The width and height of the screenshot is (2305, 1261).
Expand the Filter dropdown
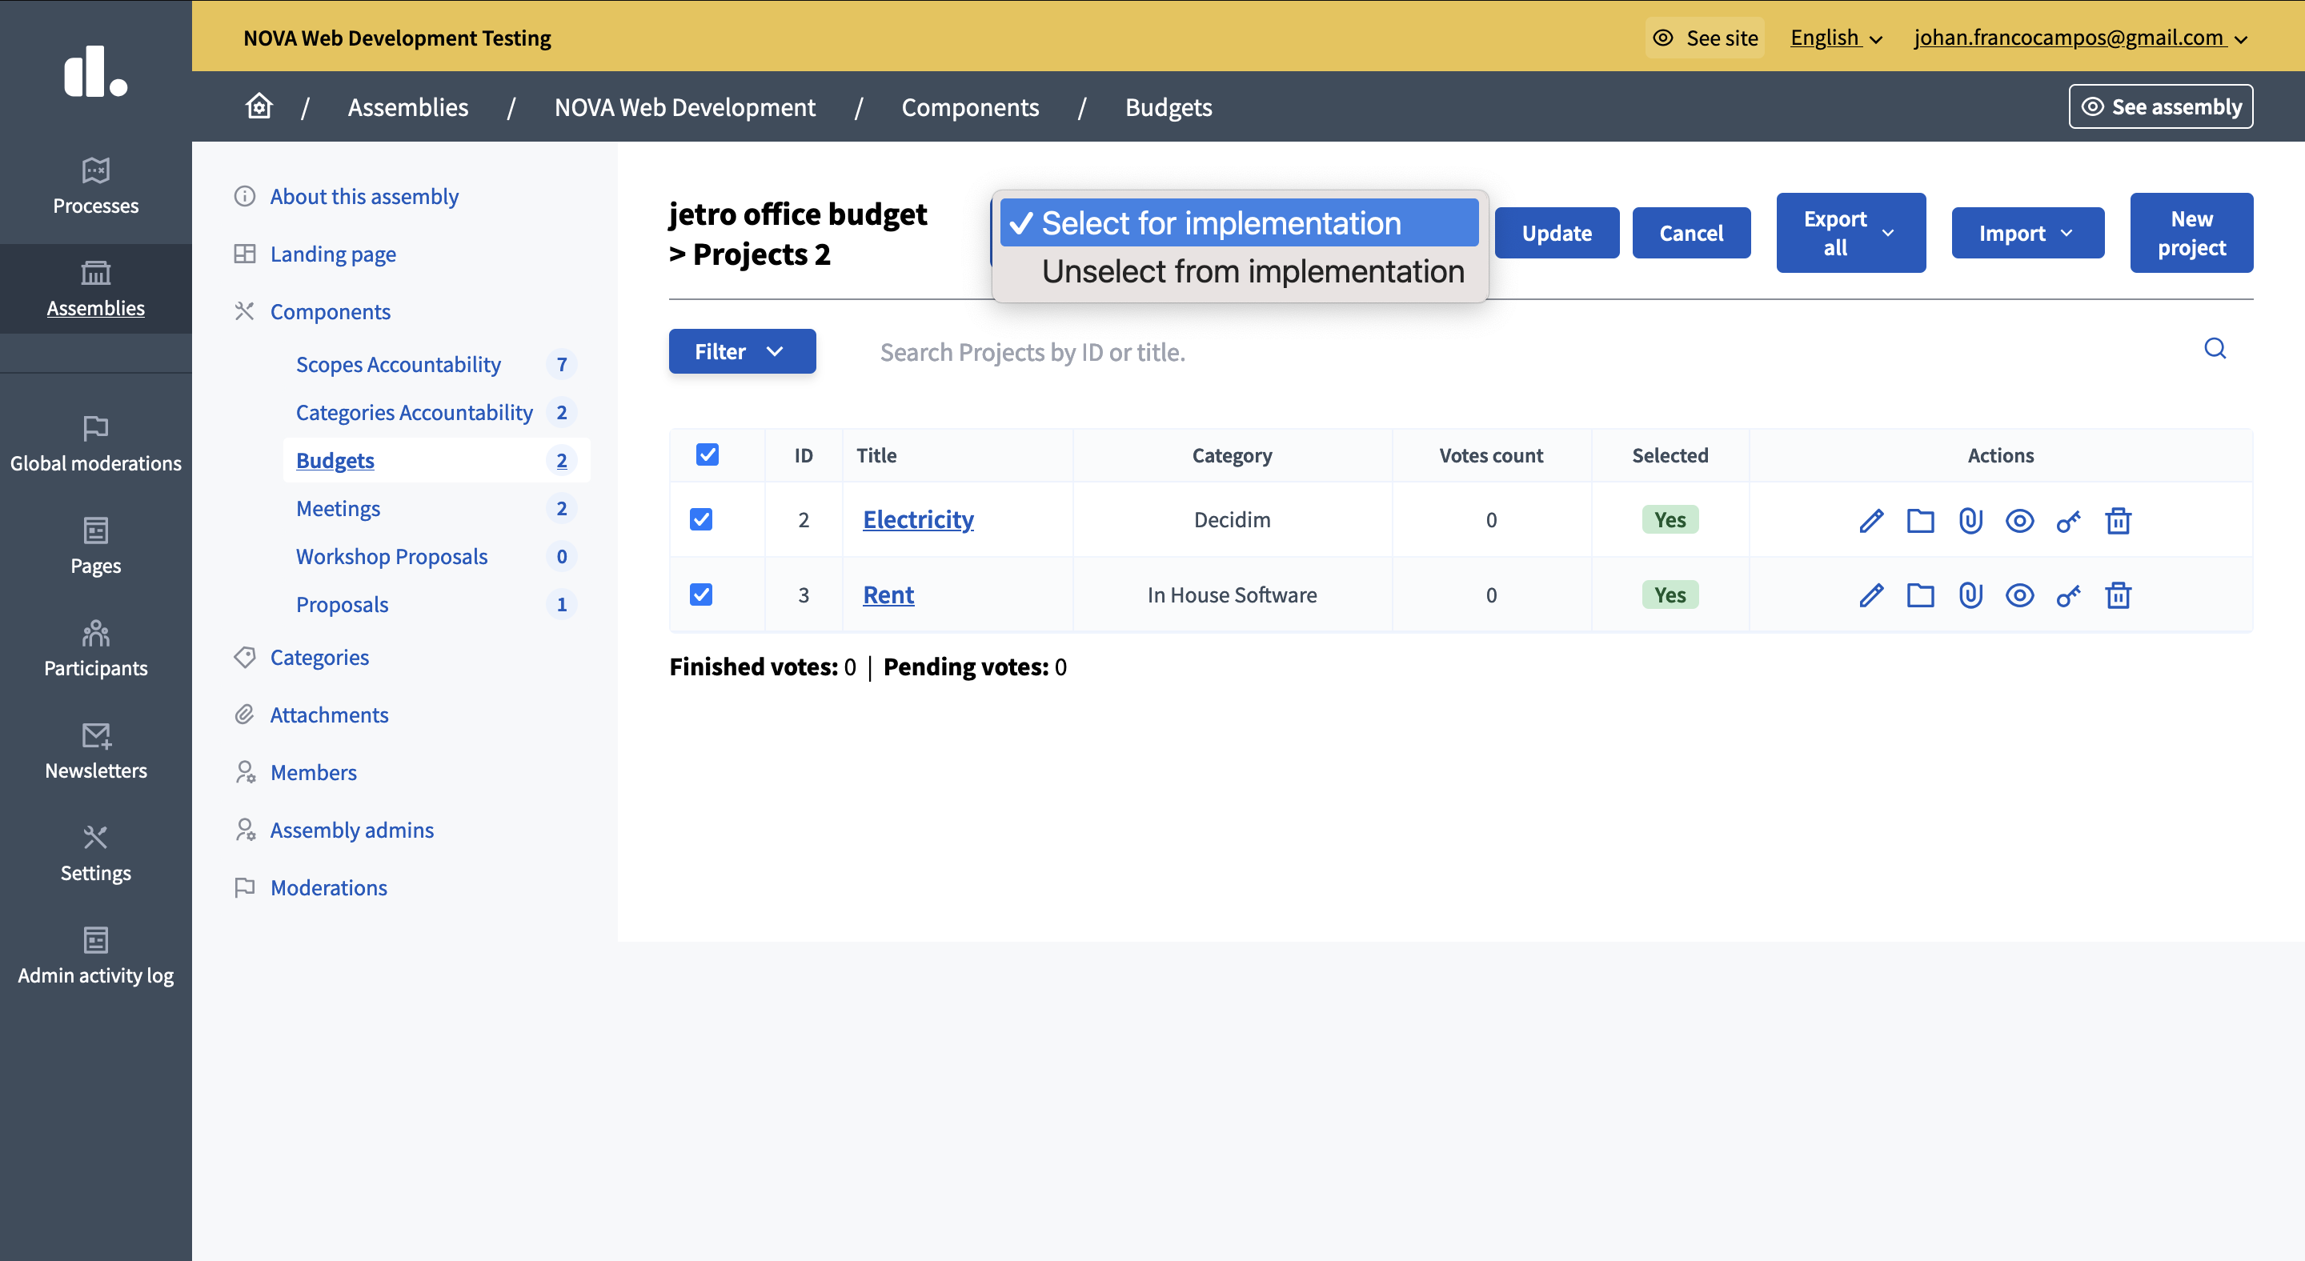tap(742, 351)
